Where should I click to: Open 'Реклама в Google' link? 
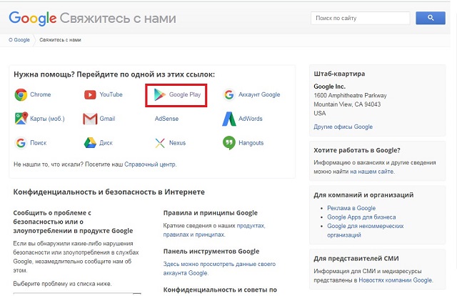pos(351,208)
